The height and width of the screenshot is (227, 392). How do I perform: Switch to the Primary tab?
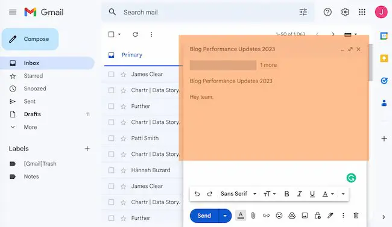tap(131, 55)
